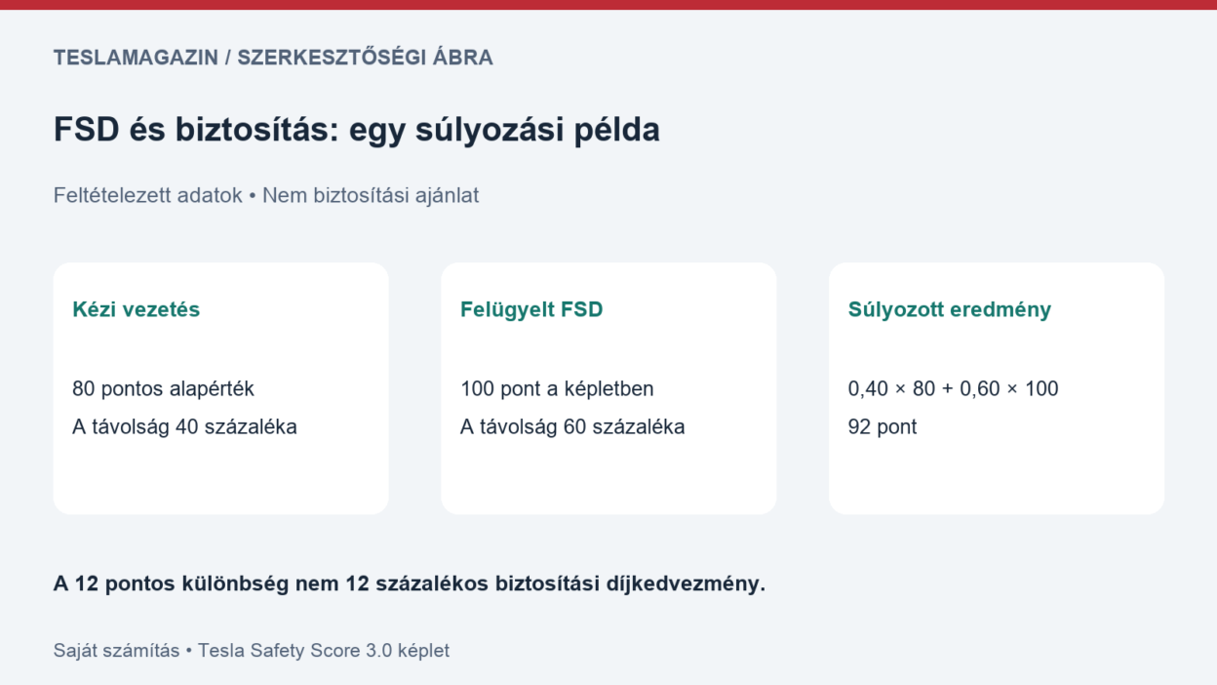
Task: Click the '80 pontos alapérték' line
Action: click(x=163, y=388)
